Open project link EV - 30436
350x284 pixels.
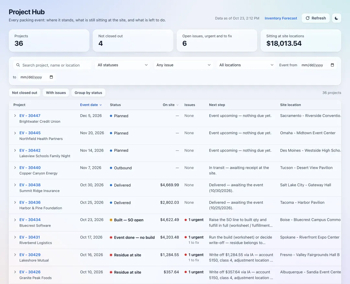[30, 203]
